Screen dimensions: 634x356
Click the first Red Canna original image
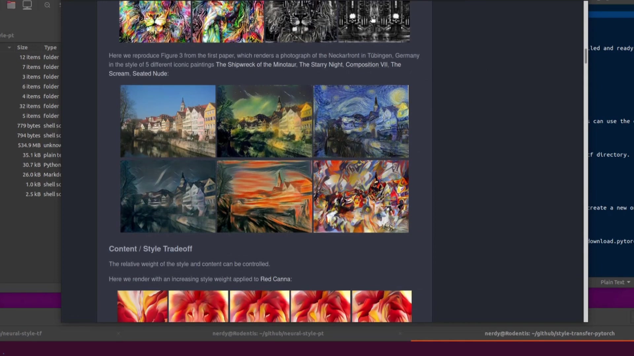(142, 306)
